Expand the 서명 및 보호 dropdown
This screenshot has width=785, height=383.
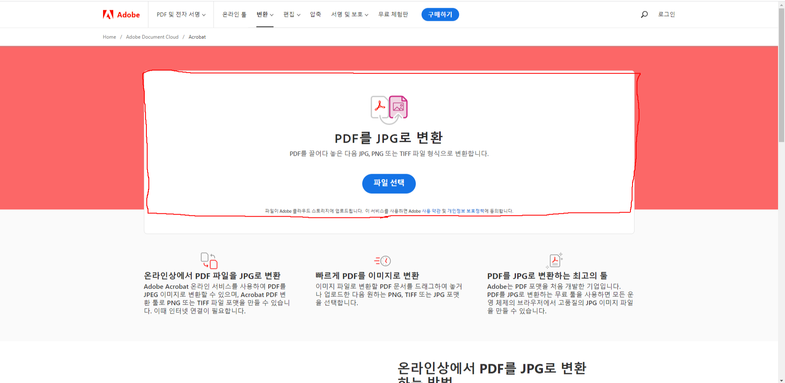(350, 14)
